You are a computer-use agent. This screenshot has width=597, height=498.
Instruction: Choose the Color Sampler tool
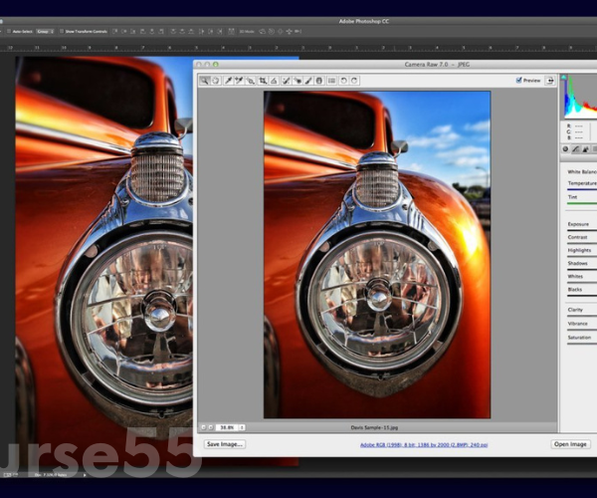(x=239, y=81)
